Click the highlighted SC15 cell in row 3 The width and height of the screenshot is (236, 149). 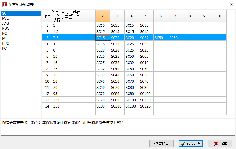(x=102, y=38)
